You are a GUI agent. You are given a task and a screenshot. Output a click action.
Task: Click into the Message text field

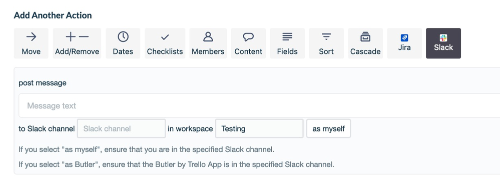(x=259, y=105)
